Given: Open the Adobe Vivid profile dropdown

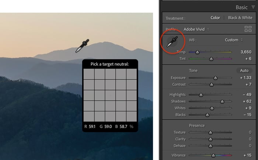Looking at the screenshot, I should point(196,29).
